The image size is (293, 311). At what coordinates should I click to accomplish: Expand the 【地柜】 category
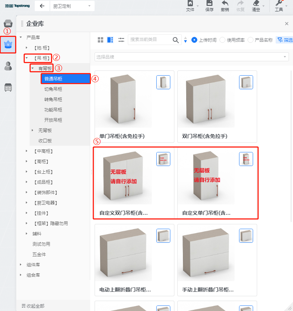[27, 48]
